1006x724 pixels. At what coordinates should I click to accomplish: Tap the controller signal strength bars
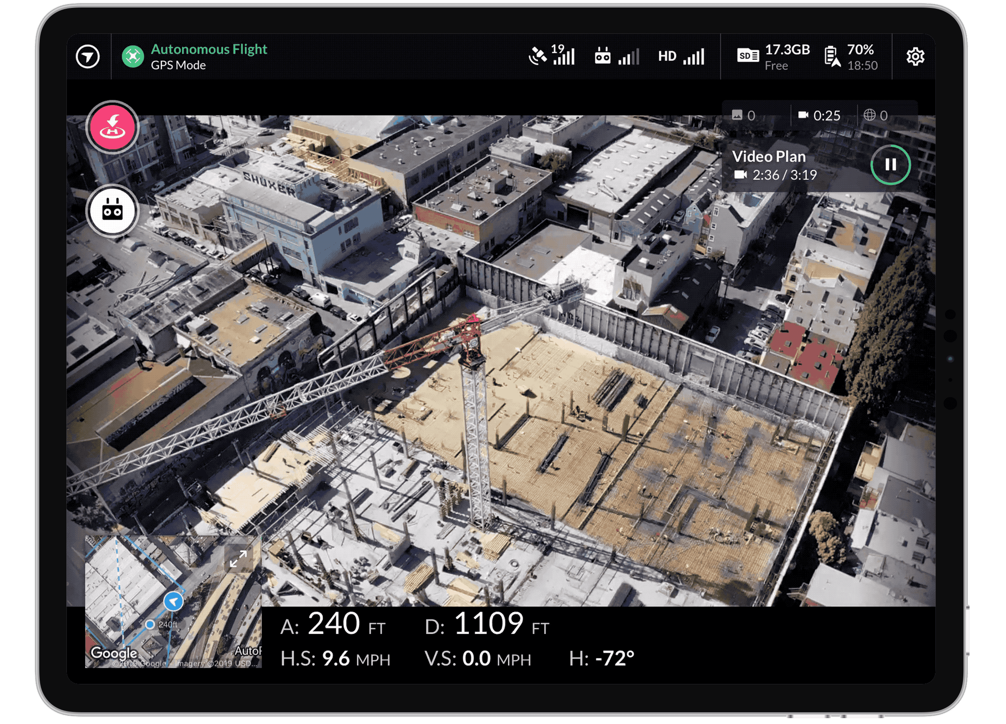tap(628, 57)
